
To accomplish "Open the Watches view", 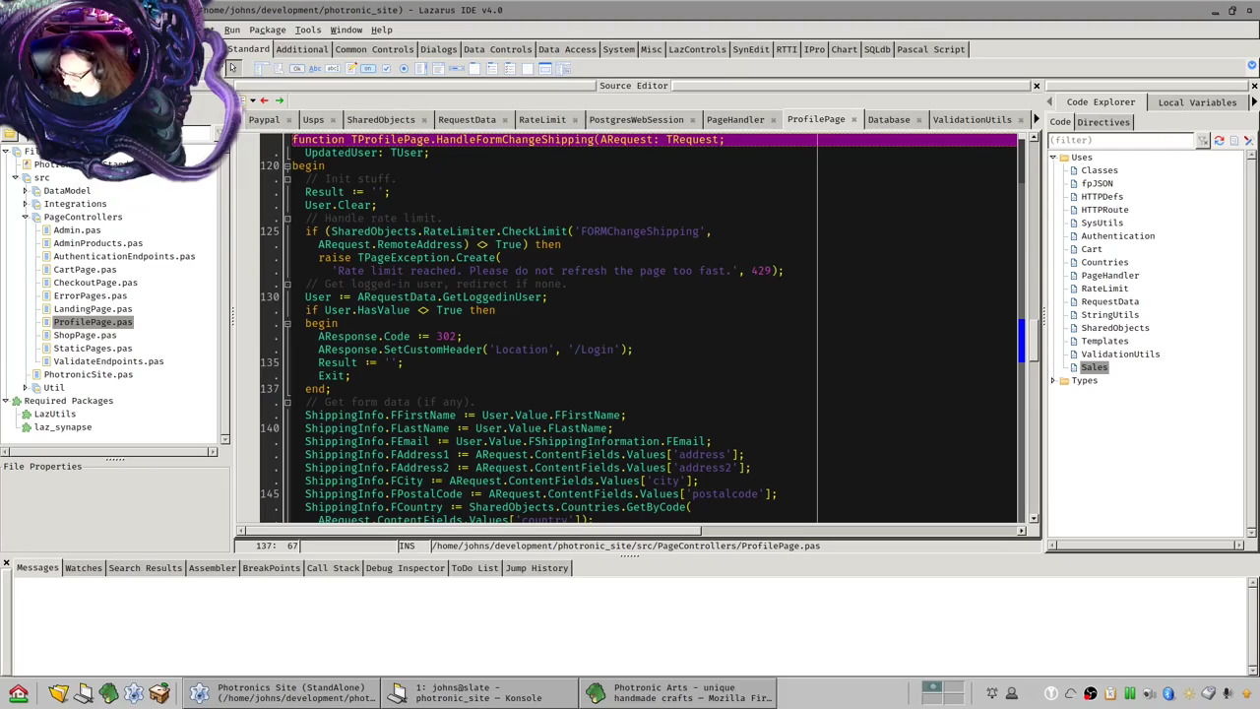I will [x=83, y=568].
